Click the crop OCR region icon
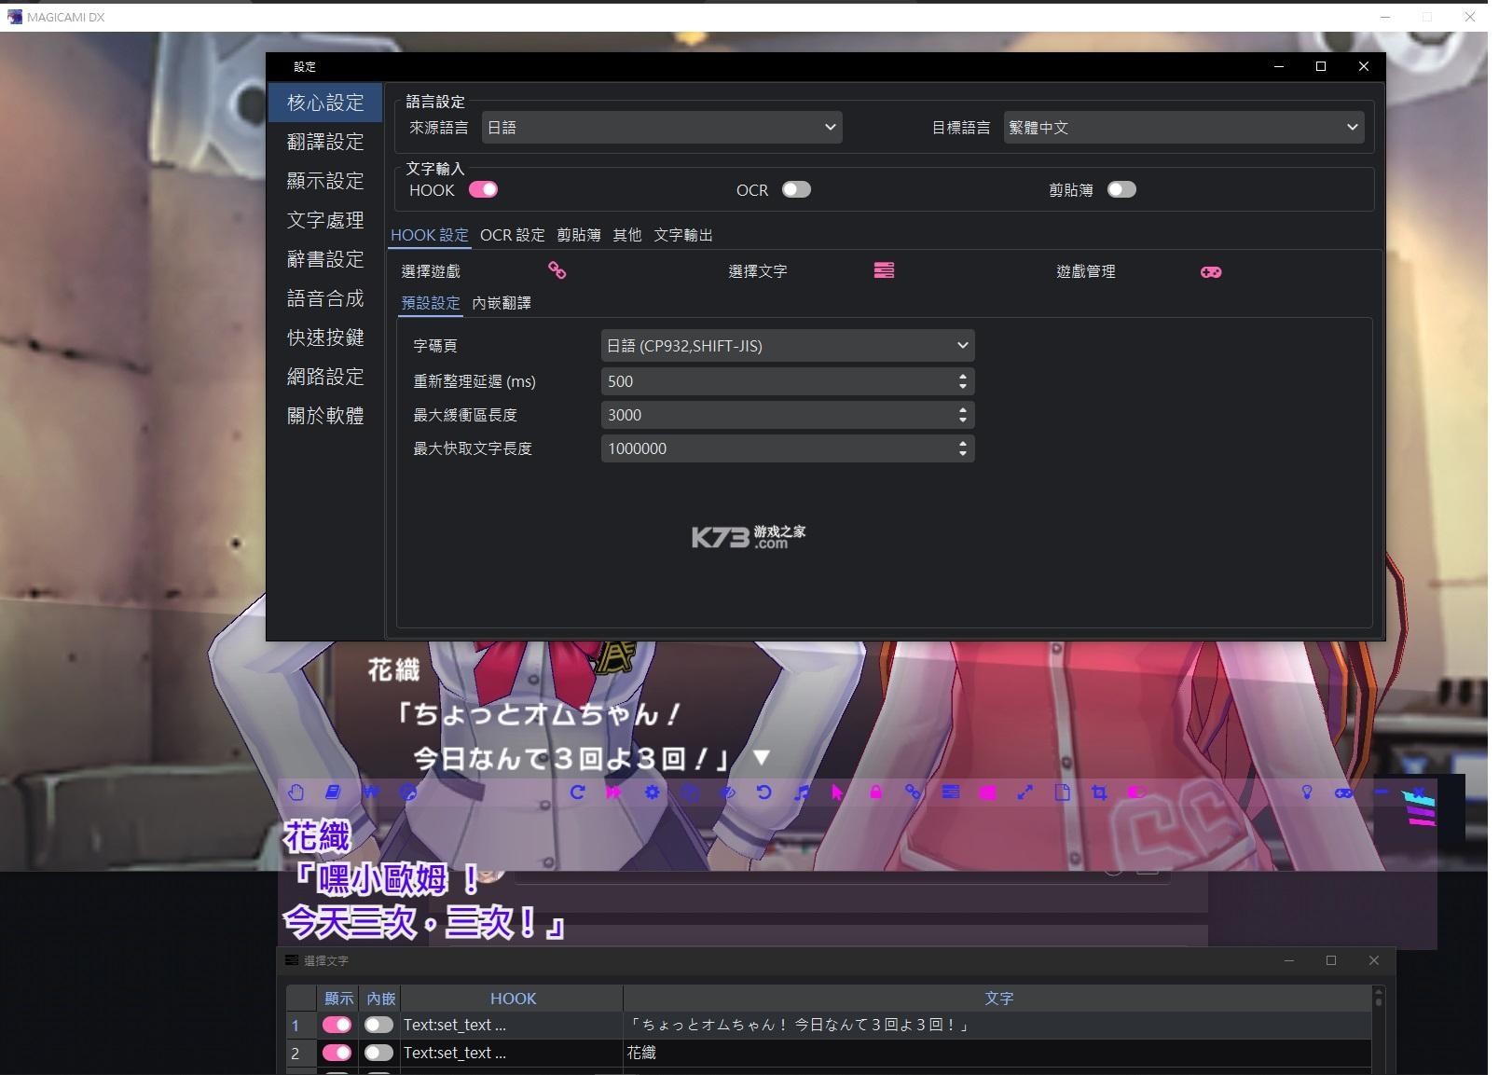Viewport: 1499px width, 1075px height. pyautogui.click(x=1099, y=792)
